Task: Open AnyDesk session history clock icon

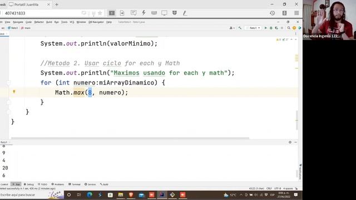Action: coord(273,13)
